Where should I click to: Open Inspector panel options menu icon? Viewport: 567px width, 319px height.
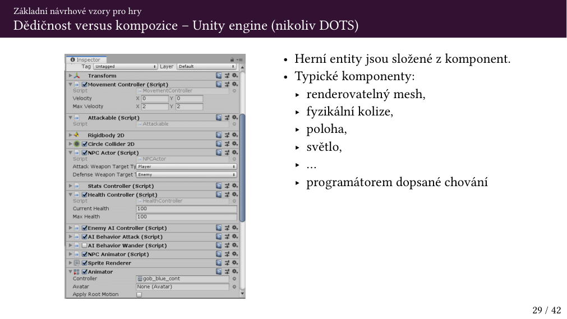coord(239,59)
